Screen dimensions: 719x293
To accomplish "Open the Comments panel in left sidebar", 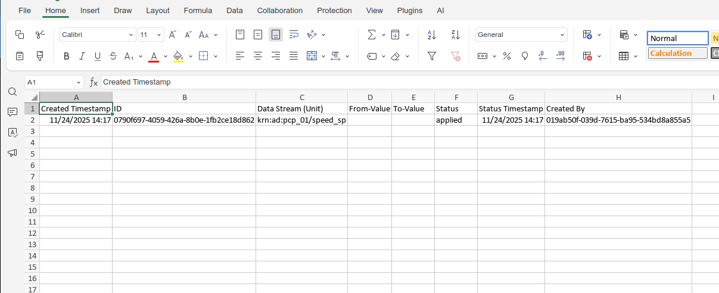I will tap(12, 112).
